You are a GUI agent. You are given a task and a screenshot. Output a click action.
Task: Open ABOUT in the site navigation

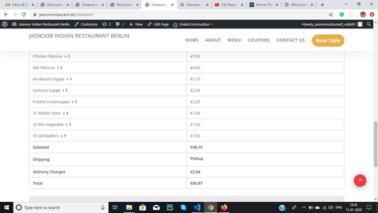213,40
